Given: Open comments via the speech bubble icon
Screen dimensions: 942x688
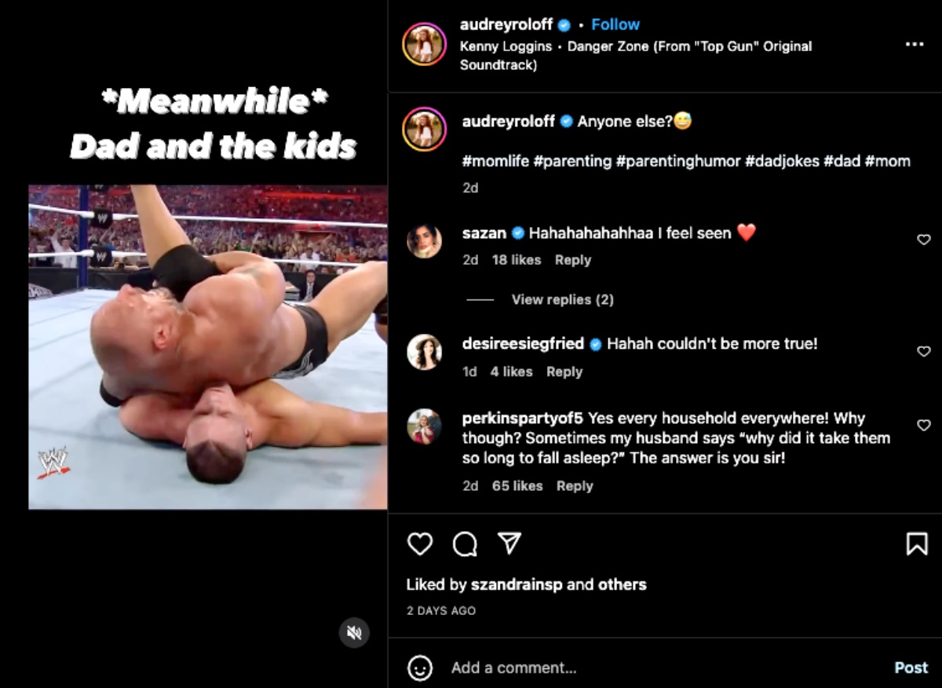Looking at the screenshot, I should click(465, 544).
